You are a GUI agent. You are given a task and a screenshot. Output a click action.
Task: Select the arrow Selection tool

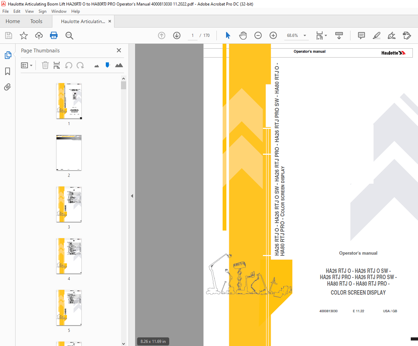[x=228, y=35]
